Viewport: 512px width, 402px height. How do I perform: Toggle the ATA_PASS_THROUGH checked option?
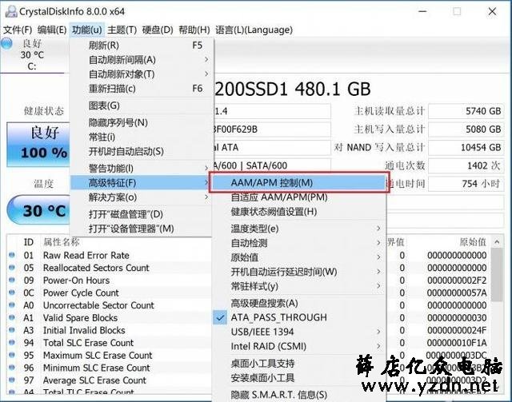[x=298, y=317]
